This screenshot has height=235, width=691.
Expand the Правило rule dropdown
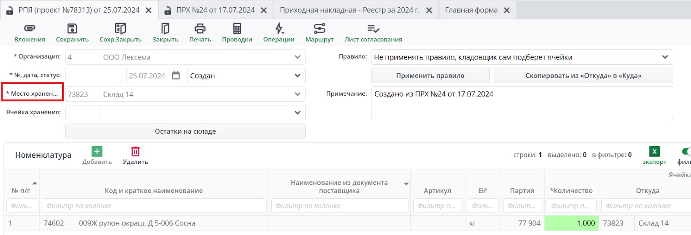point(665,57)
